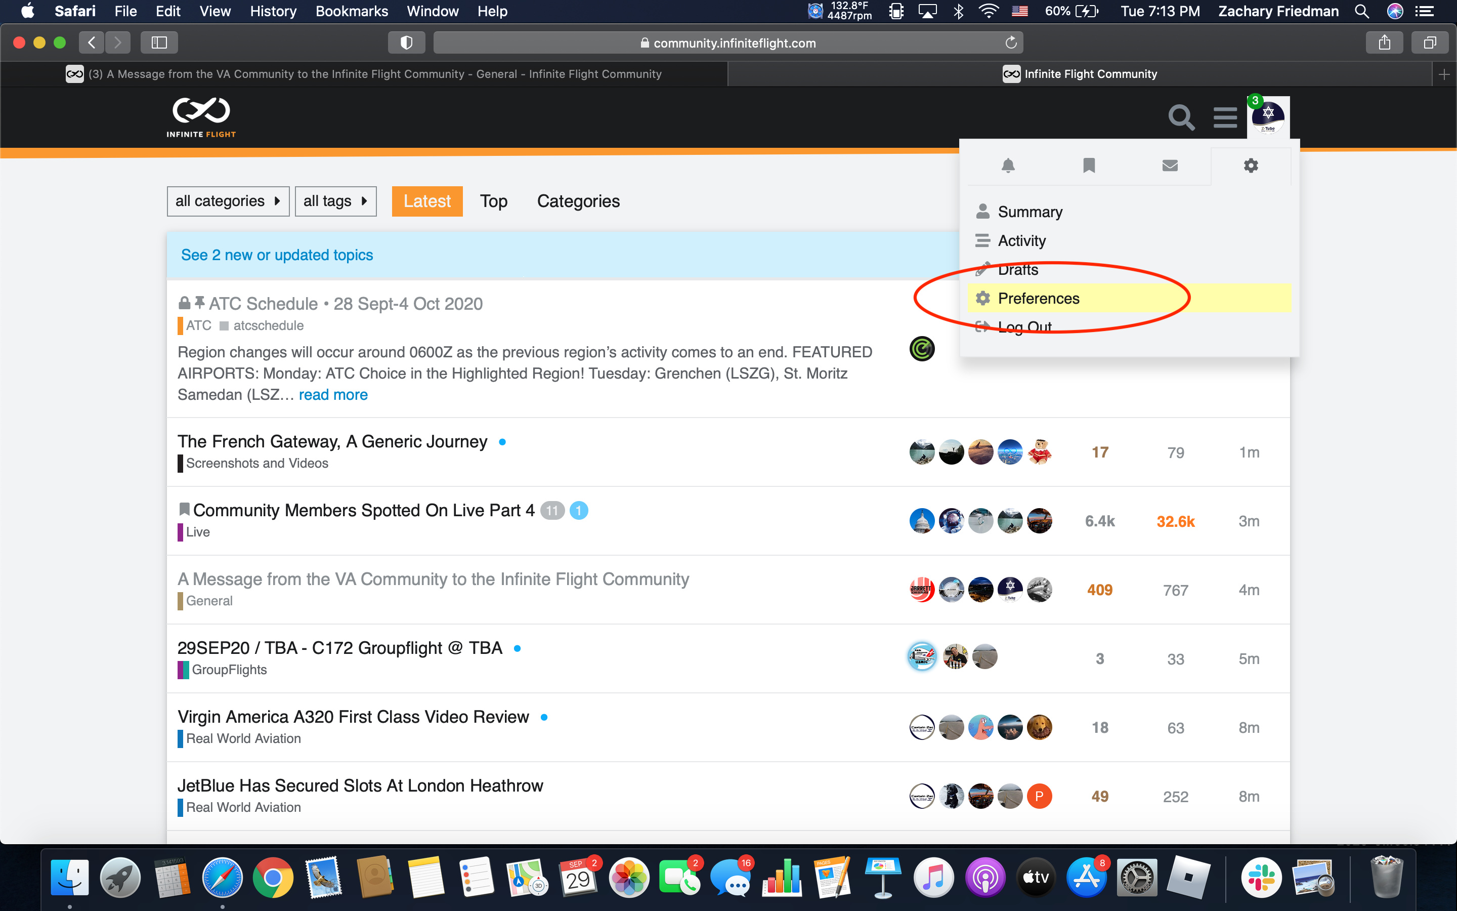This screenshot has height=911, width=1457.
Task: Select Preferences in user menu
Action: pyautogui.click(x=1038, y=298)
